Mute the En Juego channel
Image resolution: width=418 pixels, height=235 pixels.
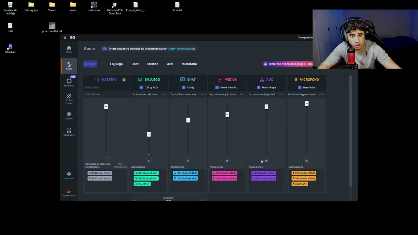(x=149, y=161)
